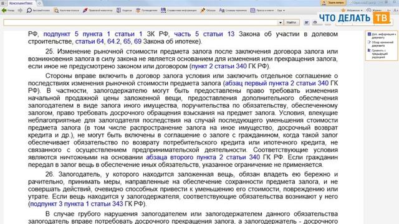Export the document to Word icon
This screenshot has width=399, height=224.
(307, 22)
